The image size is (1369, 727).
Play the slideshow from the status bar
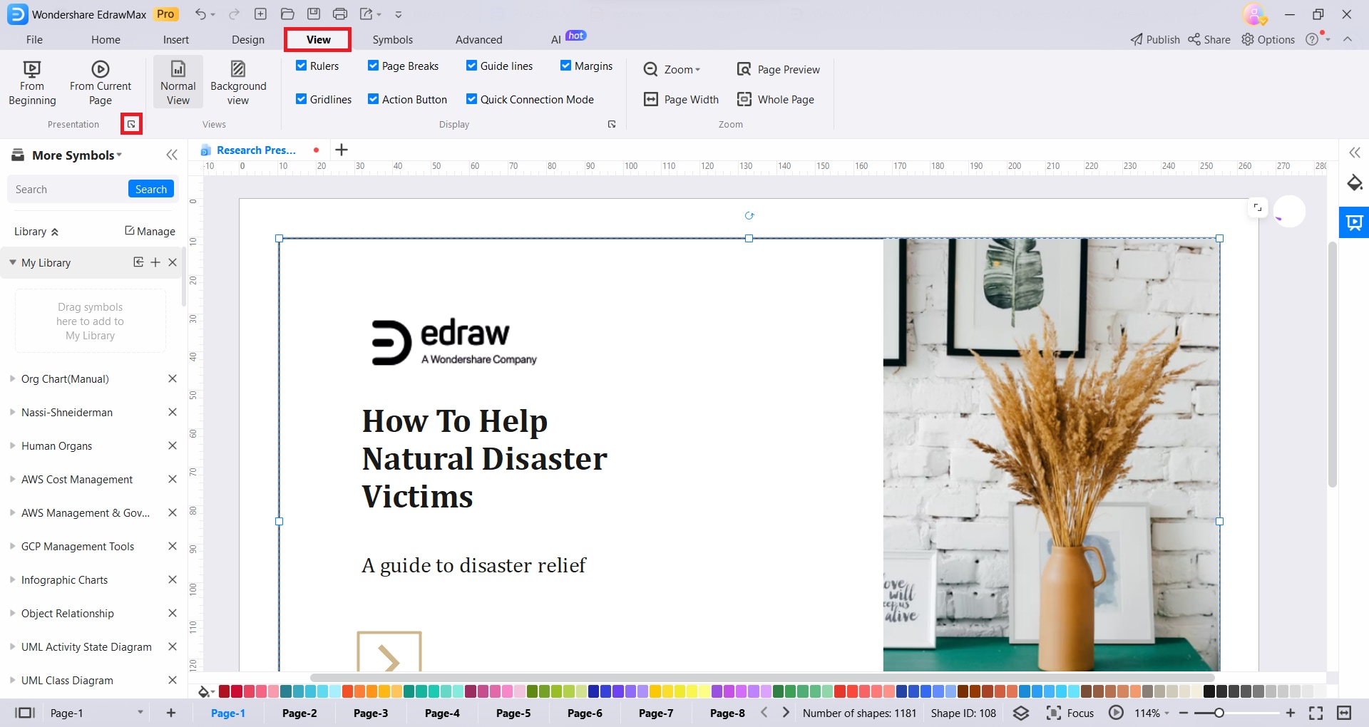point(1117,713)
